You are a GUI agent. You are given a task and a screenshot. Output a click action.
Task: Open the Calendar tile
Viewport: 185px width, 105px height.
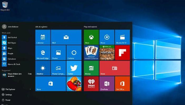(43, 37)
